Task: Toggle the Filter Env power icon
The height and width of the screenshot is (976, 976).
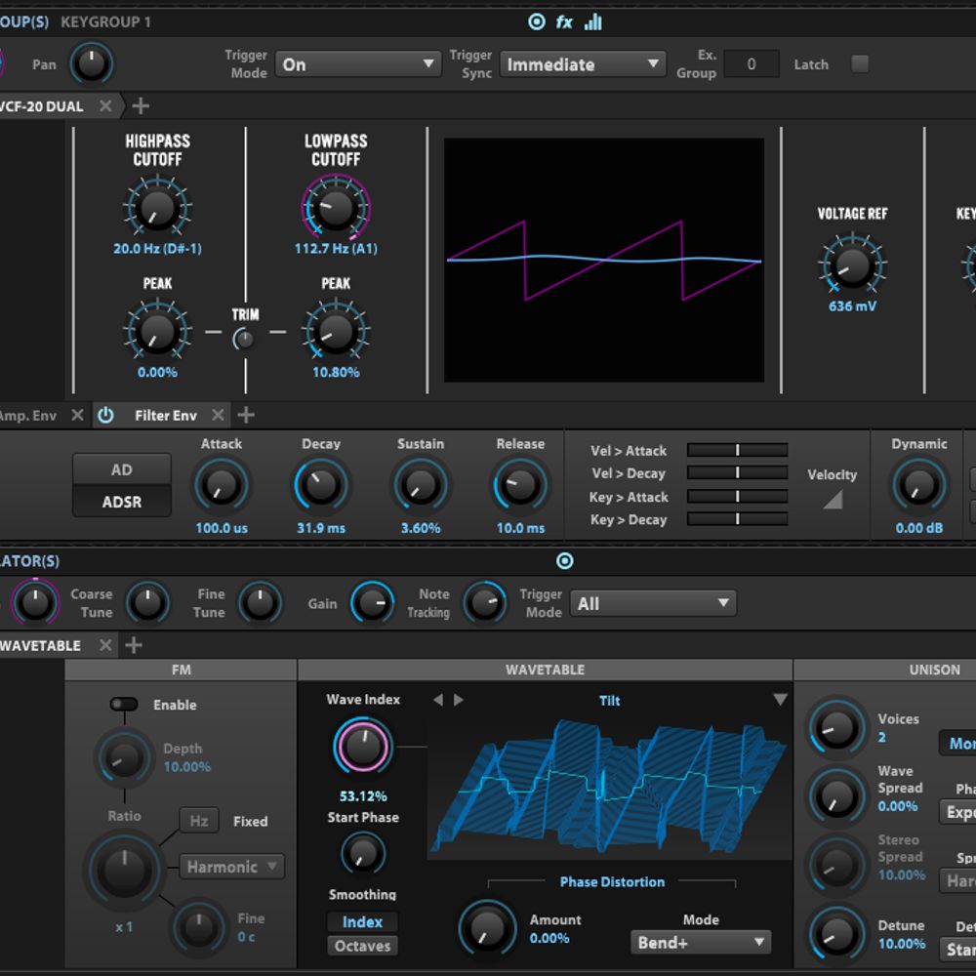Action: click(x=105, y=415)
